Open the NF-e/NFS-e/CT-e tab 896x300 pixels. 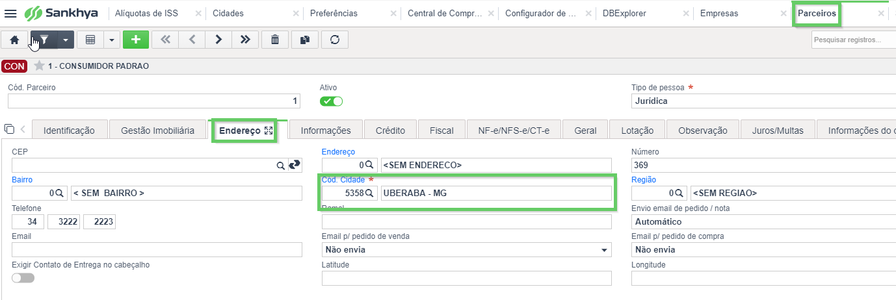click(514, 131)
